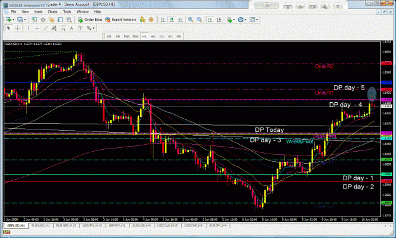Switch chart to line chart mode
This screenshot has width=396, height=238.
tap(181, 20)
